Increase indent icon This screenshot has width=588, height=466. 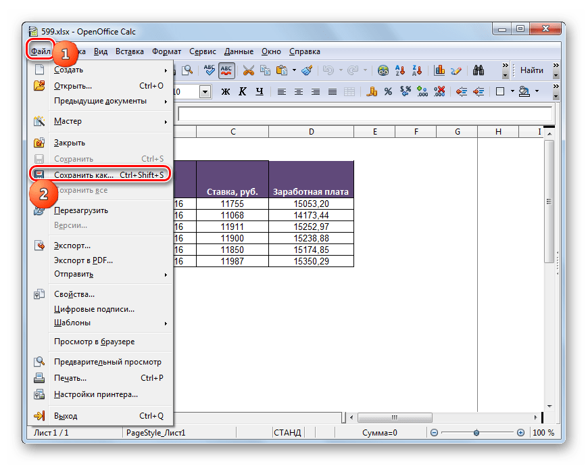point(479,91)
